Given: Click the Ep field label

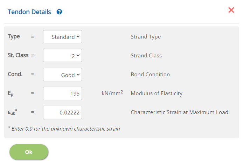Looking at the screenshot, I should coord(11,93).
